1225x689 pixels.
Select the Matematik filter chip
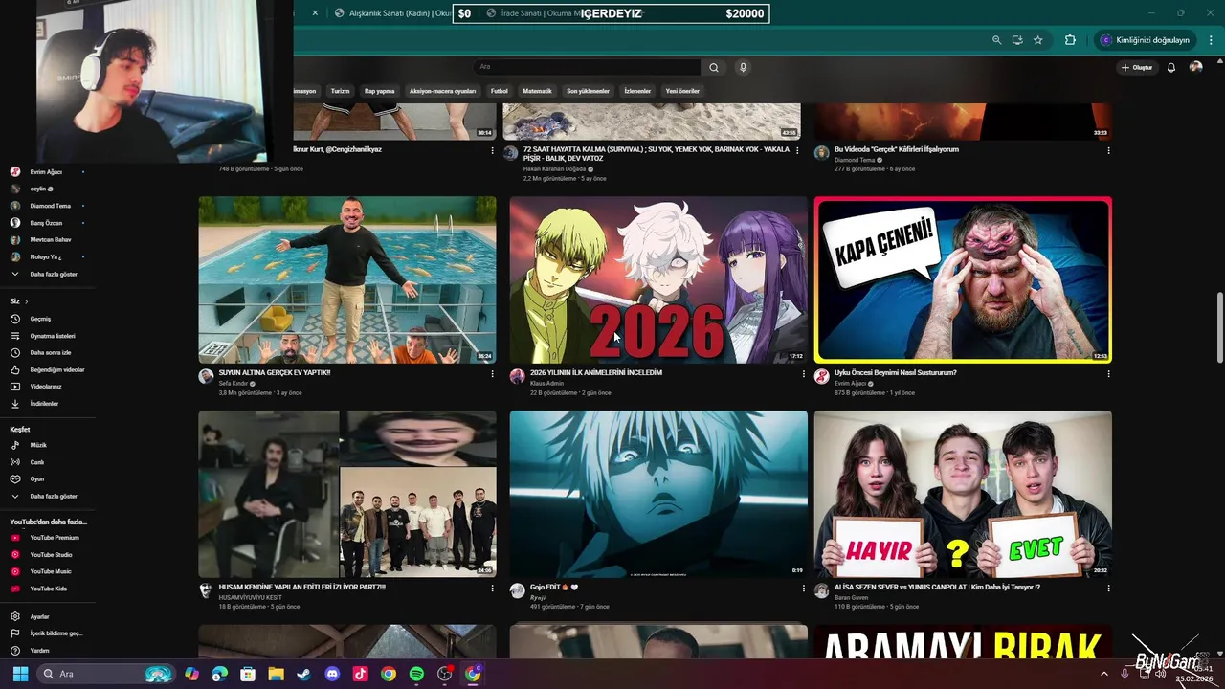[x=537, y=91]
